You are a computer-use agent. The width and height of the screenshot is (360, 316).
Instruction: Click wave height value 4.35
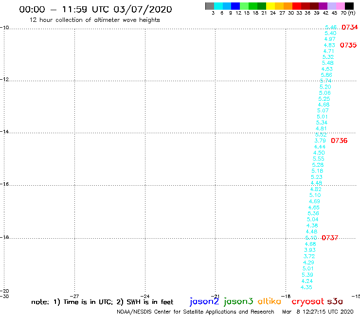pos(306,287)
